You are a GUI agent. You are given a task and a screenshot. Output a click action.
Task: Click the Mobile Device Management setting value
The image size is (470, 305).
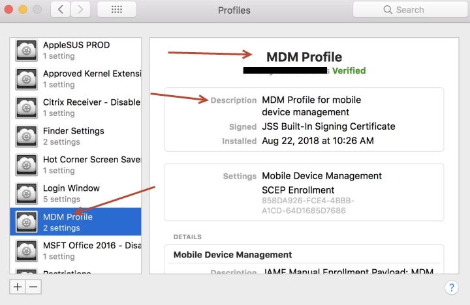(322, 176)
